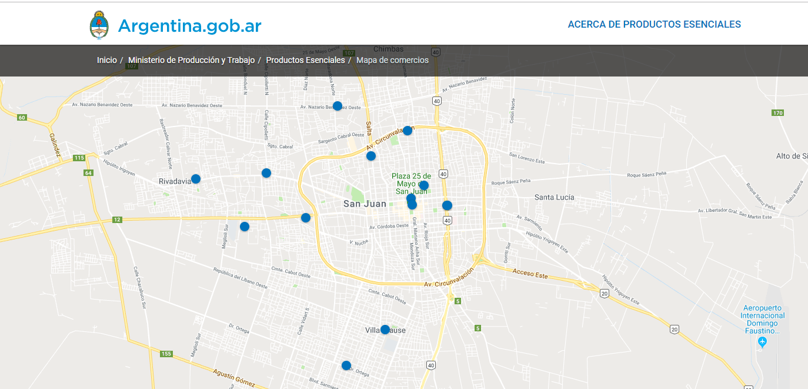This screenshot has width=808, height=389.
Task: Click marker near Calle Cipolletti west side
Action: [x=266, y=173]
